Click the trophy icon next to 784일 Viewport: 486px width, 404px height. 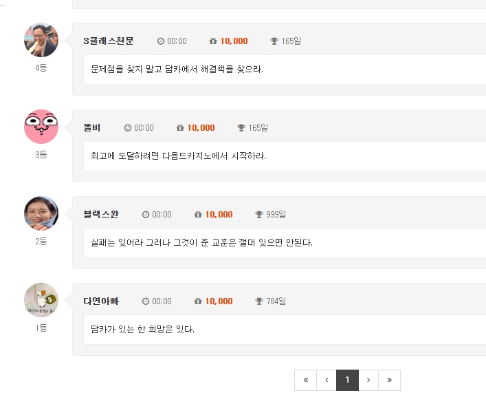[259, 301]
